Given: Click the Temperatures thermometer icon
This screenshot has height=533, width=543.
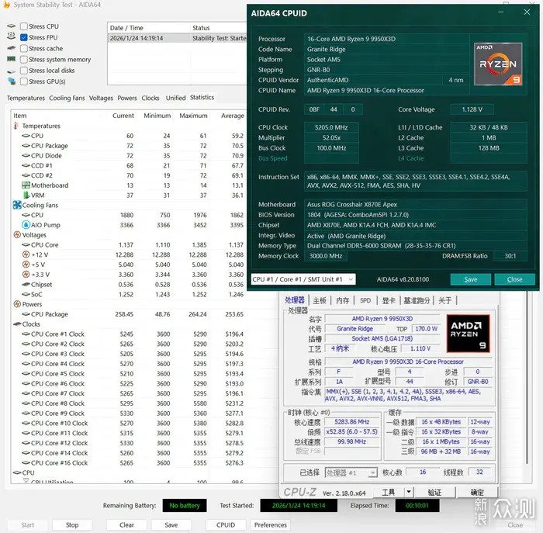Looking at the screenshot, I should [x=16, y=126].
